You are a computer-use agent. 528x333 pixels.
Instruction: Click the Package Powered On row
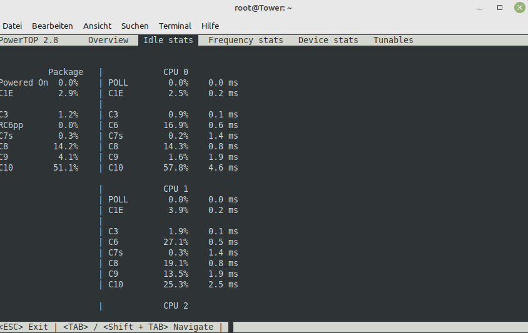(39, 82)
